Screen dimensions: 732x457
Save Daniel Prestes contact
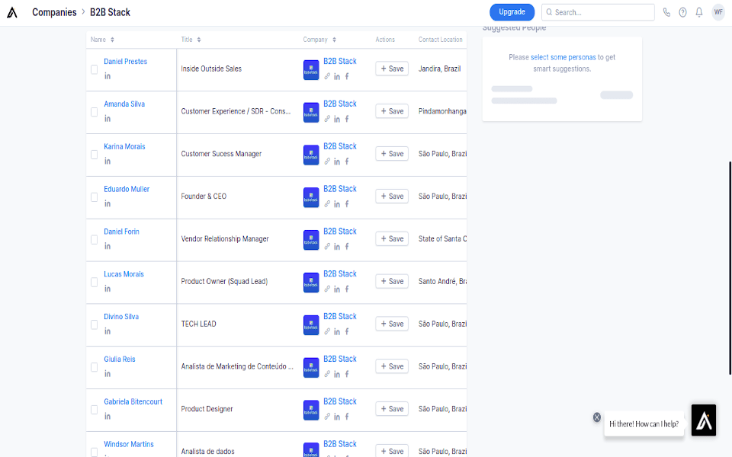coord(392,69)
